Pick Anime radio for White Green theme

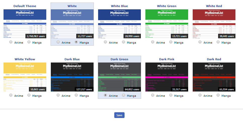(153, 42)
